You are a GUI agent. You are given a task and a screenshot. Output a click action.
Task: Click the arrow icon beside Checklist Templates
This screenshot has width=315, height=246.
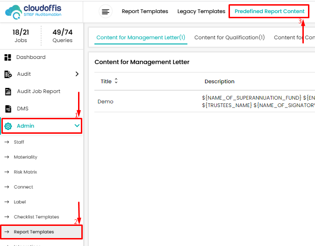(7, 217)
